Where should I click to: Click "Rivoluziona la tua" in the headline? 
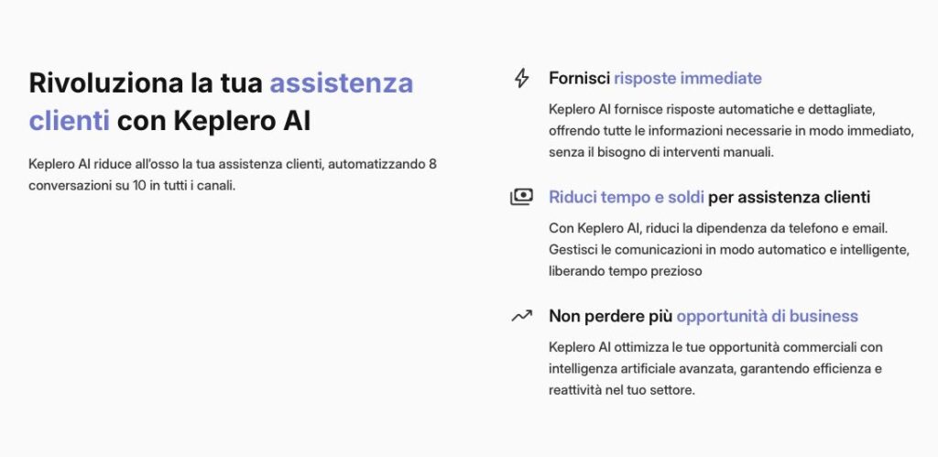pos(146,83)
